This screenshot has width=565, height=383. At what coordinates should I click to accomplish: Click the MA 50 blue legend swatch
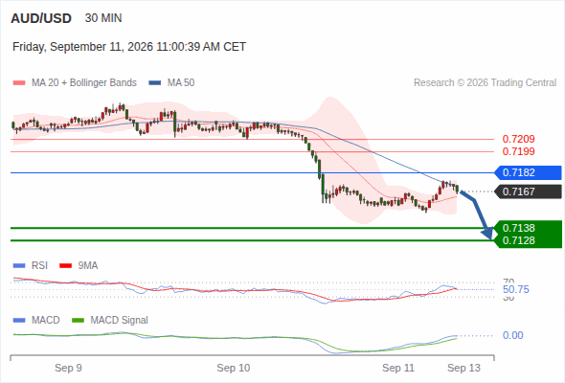[x=155, y=83]
